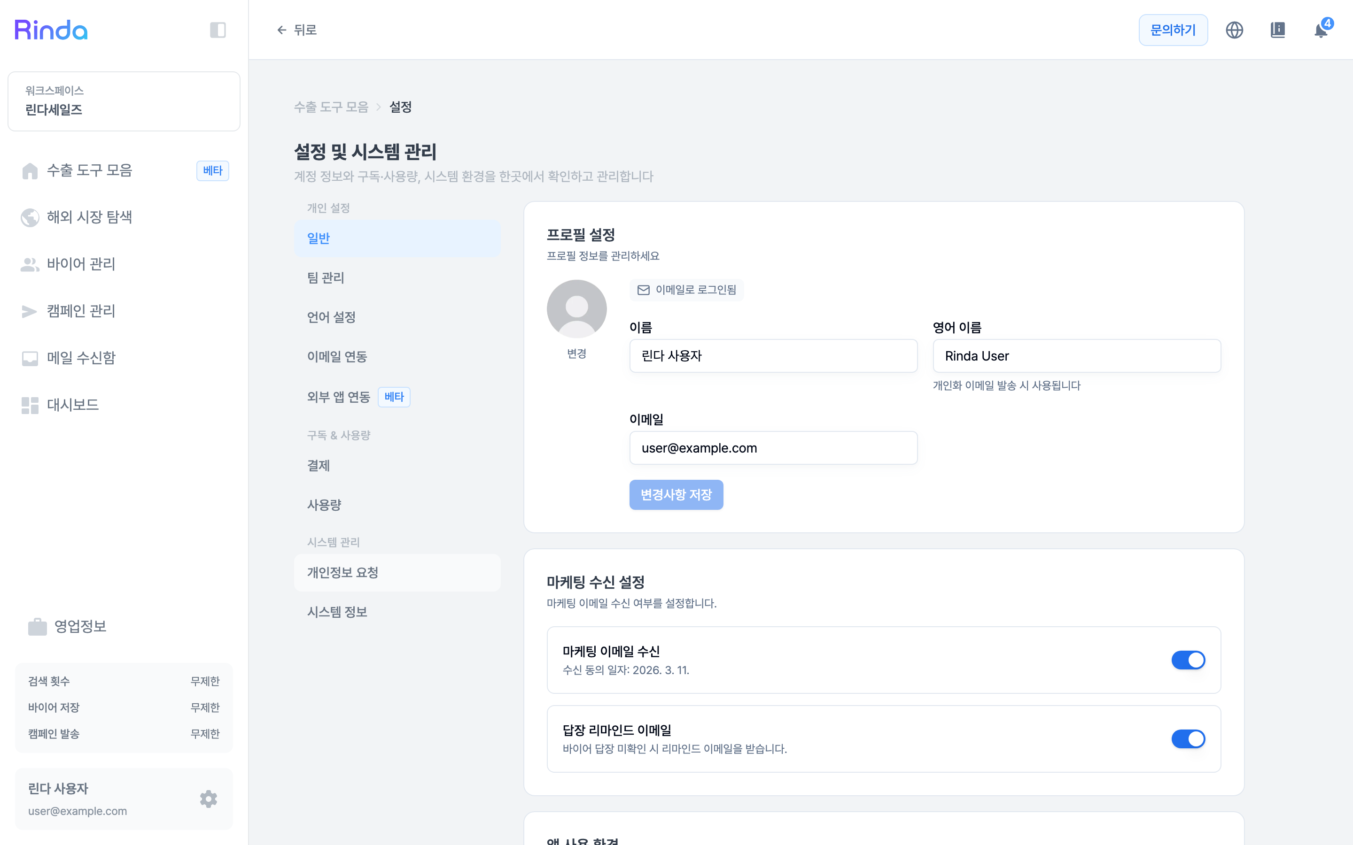Click the inbox icon for 메일 수신함
This screenshot has height=845, width=1353.
[30, 358]
